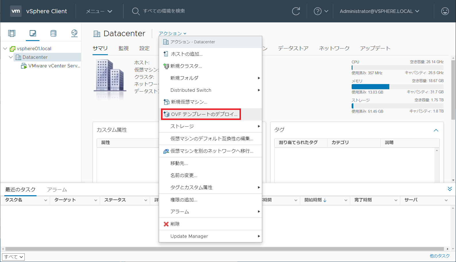Click the tasks horizontal scrollbar

225,249
